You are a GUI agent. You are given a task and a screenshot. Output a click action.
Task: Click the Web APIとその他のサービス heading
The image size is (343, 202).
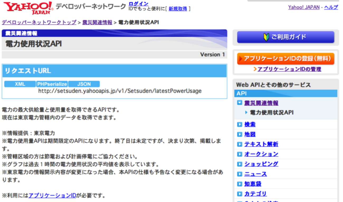tap(273, 85)
